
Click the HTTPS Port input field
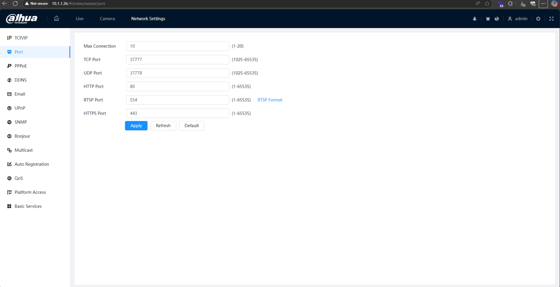click(x=178, y=113)
